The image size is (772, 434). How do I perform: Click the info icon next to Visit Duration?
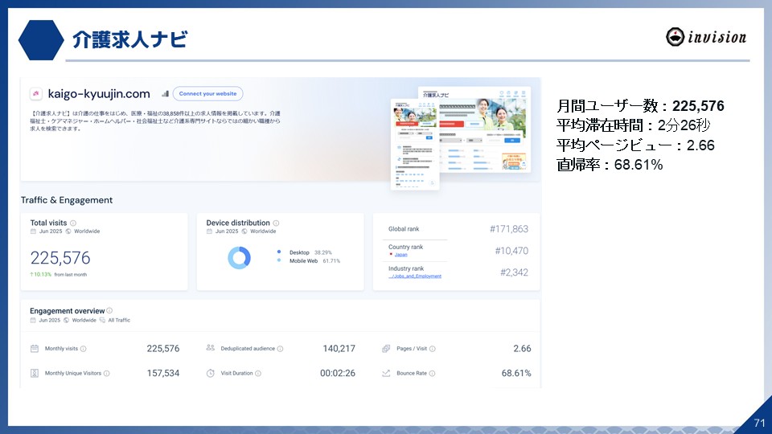click(x=258, y=373)
